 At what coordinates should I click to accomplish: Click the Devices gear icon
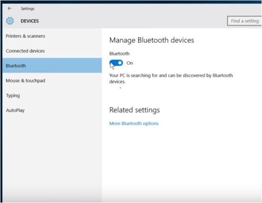10,21
